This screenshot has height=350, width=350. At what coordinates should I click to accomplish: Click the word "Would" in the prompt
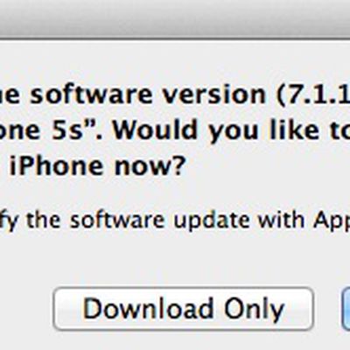pyautogui.click(x=156, y=129)
